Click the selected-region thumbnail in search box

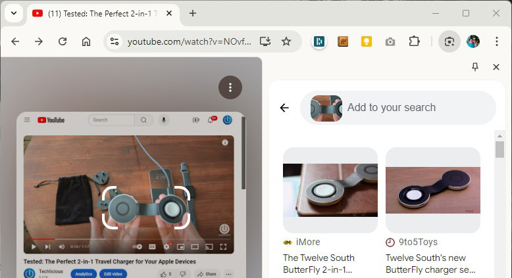[326, 108]
